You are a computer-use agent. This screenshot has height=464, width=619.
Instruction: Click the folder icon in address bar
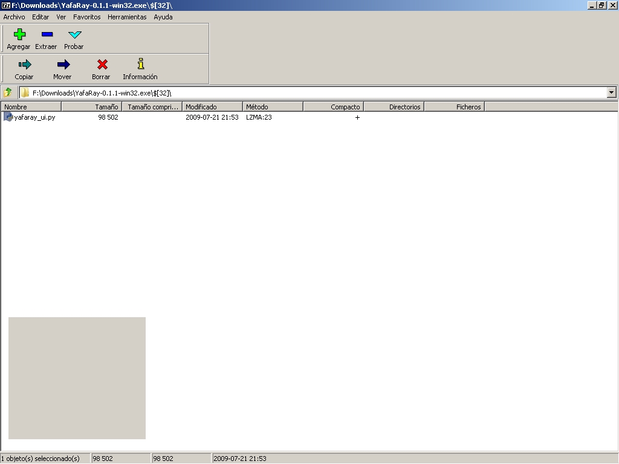(25, 92)
